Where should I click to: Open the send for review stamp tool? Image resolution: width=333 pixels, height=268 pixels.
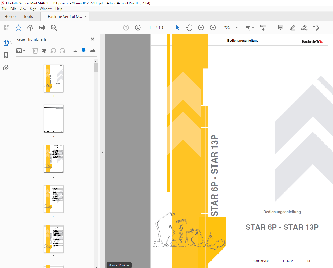pyautogui.click(x=316, y=28)
